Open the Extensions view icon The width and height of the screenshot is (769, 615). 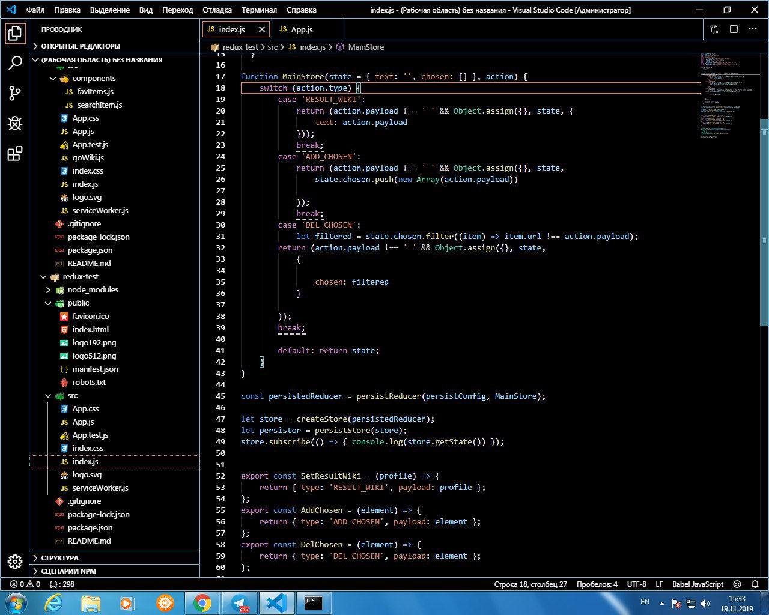coord(15,154)
